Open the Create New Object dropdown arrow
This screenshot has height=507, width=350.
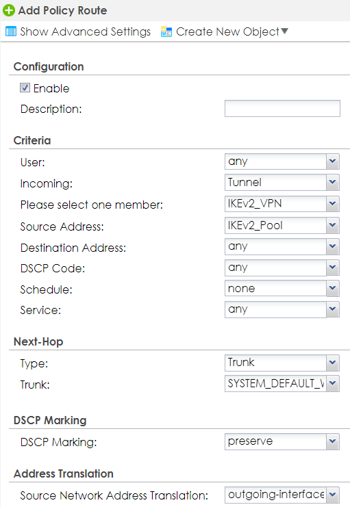coord(285,31)
